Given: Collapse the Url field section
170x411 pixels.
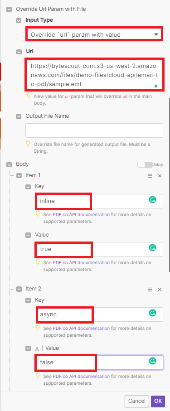Looking at the screenshot, I should click(x=19, y=52).
